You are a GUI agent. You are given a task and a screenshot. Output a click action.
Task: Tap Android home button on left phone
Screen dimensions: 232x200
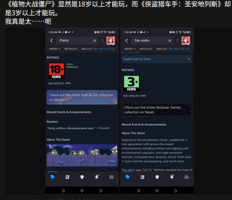point(82,191)
